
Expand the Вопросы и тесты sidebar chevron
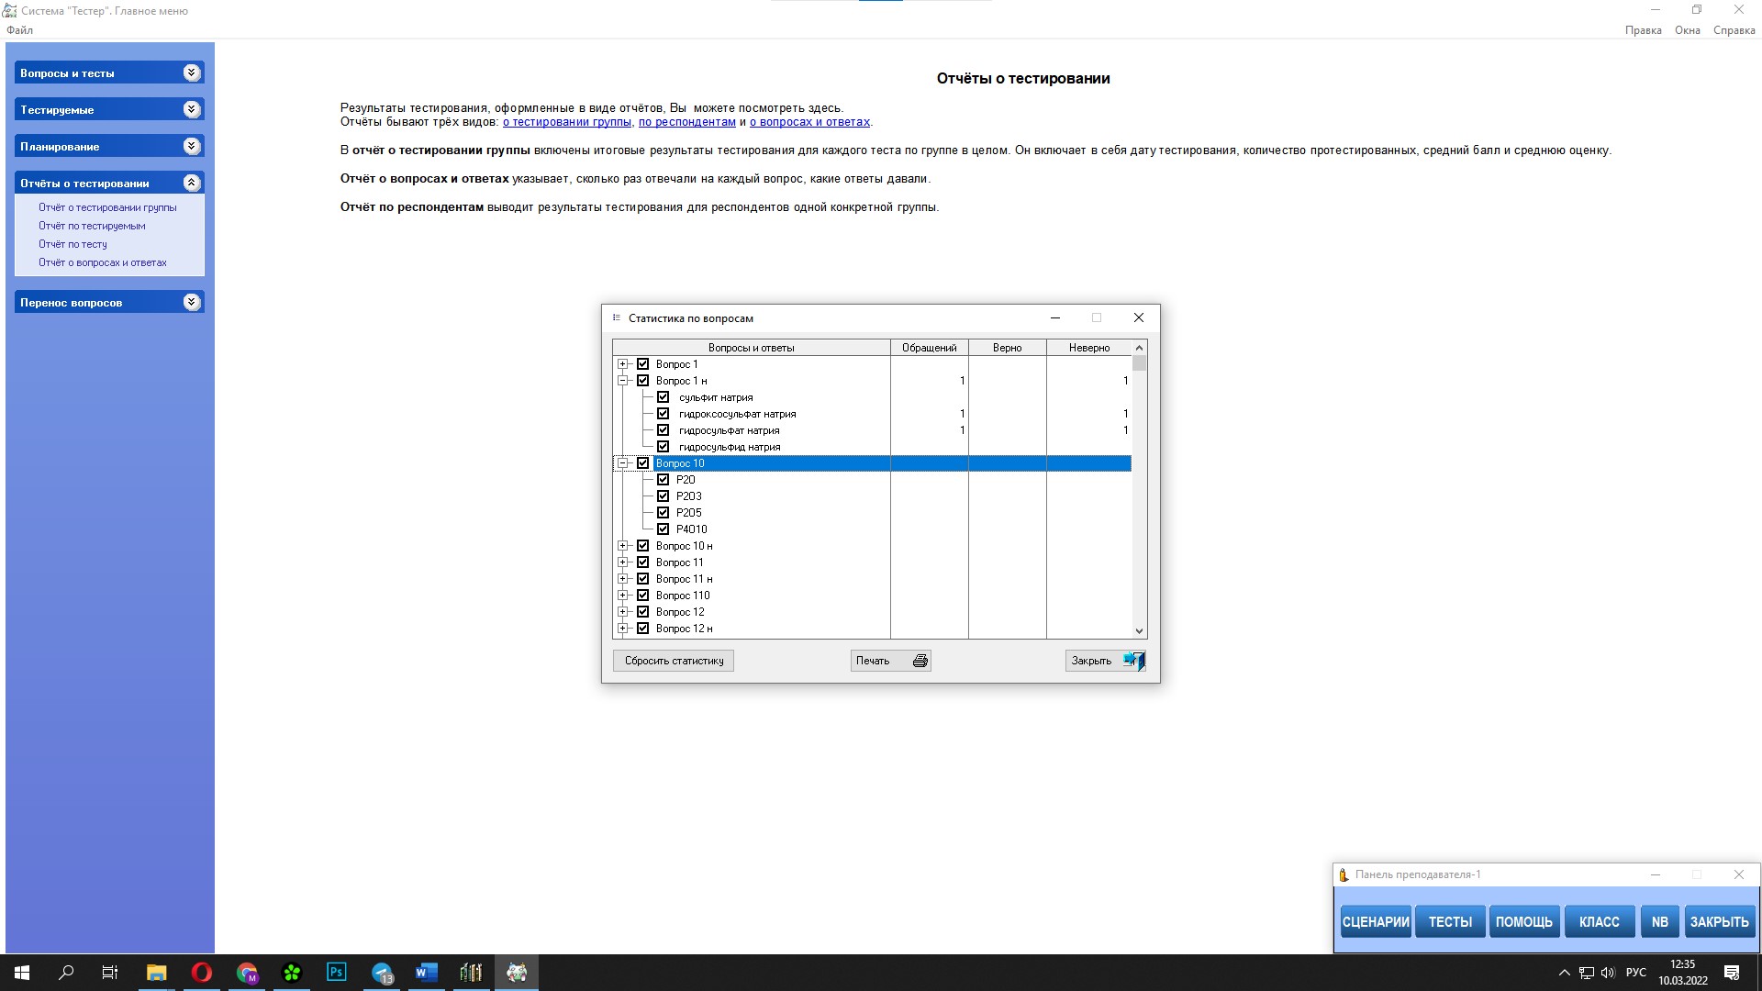(191, 73)
